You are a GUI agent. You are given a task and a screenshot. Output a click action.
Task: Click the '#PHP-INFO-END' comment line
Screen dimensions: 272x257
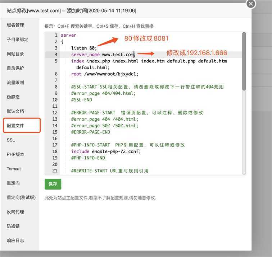88,158
